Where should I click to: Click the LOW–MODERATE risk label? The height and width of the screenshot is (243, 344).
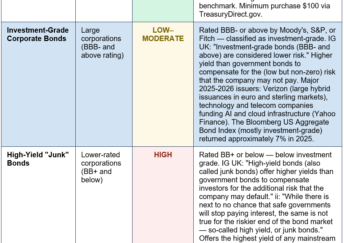(x=163, y=35)
